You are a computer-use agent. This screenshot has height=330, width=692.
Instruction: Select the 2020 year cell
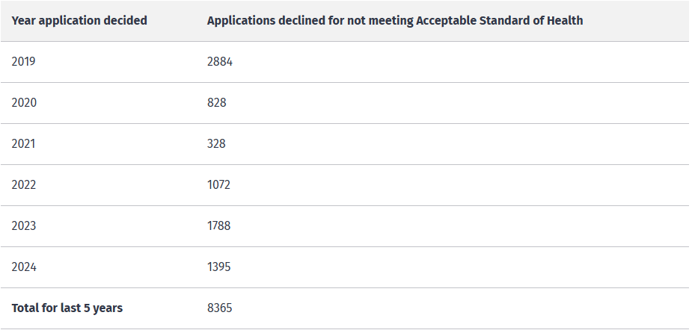24,102
